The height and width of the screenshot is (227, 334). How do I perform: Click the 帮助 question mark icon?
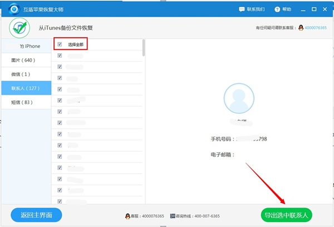pos(277,9)
